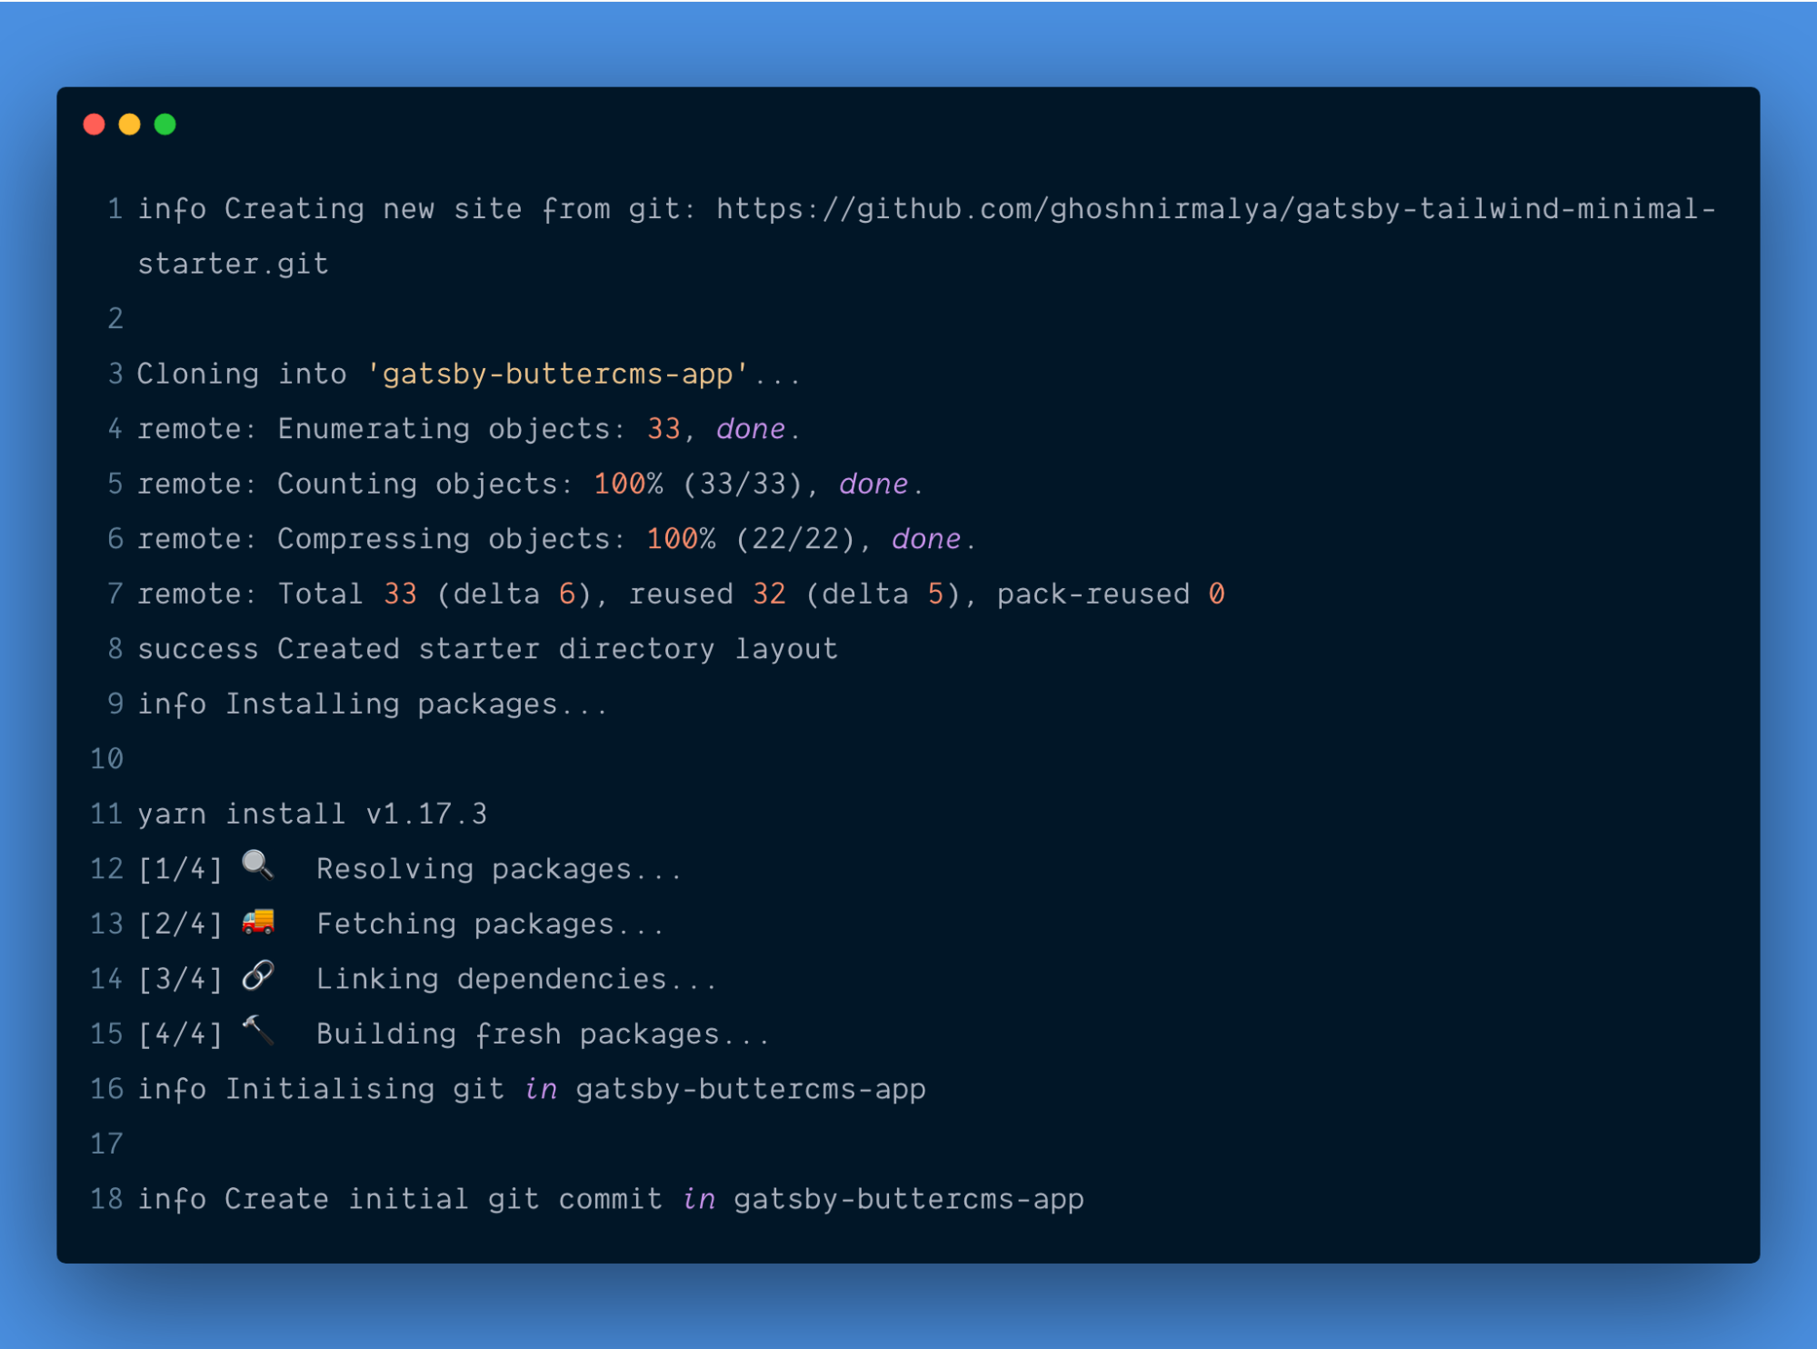Click 'yarn install v1.17.3' text

312,814
